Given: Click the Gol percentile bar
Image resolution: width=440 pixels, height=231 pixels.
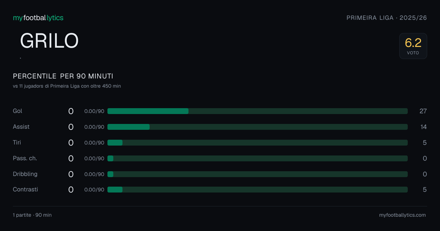Looking at the screenshot, I should coord(257,111).
